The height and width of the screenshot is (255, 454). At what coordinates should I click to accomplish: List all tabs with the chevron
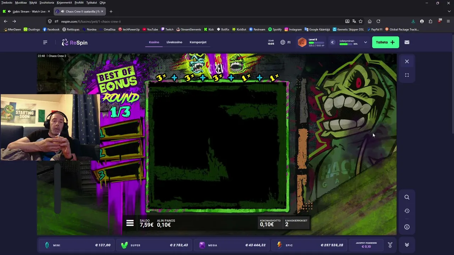448,11
